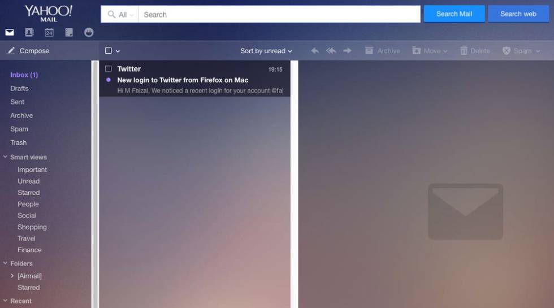The width and height of the screenshot is (554, 308).
Task: Open the Spam dropdown arrow
Action: click(538, 51)
